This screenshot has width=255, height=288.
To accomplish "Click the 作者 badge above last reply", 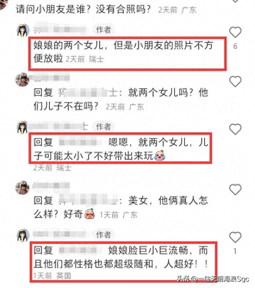I will pos(104,235).
